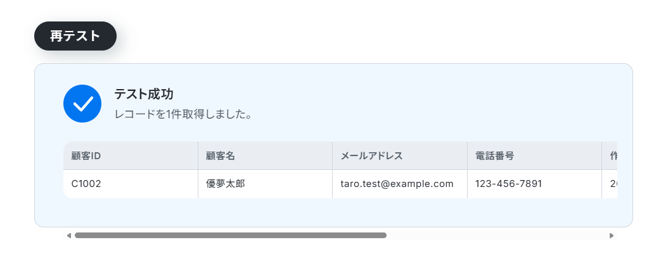This screenshot has height=271, width=668.
Task: Click the scrollbar left arrow
Action: click(69, 236)
